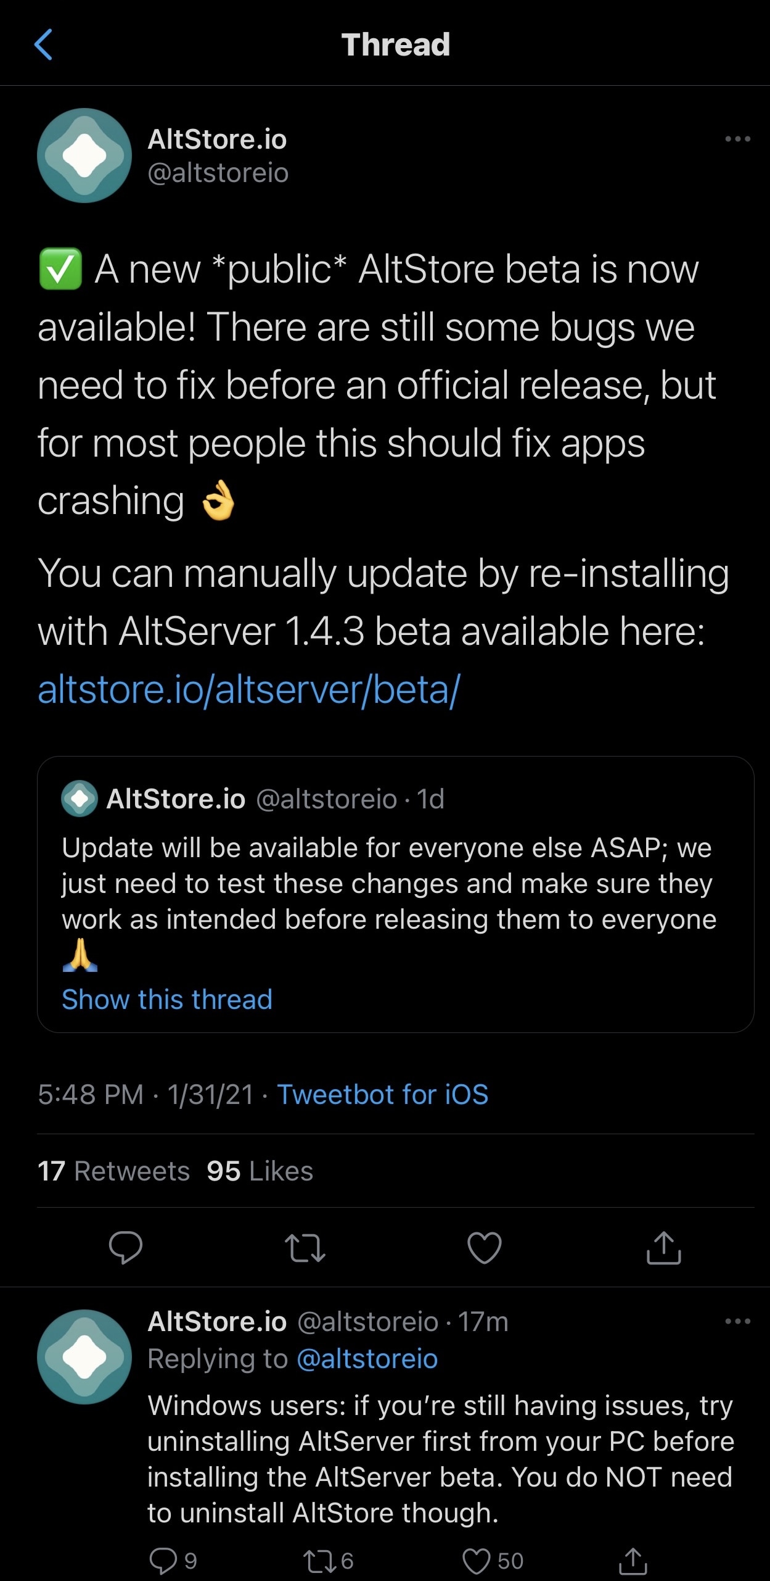
Task: Retweet the main tweet
Action: click(x=305, y=1248)
